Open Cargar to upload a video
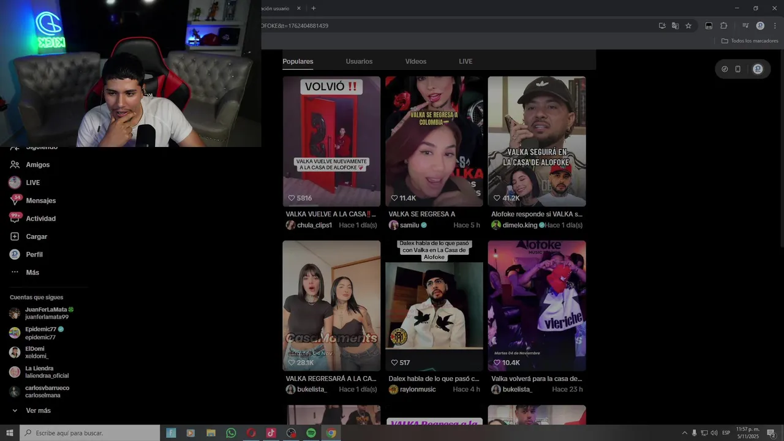This screenshot has height=441, width=784. (x=28, y=236)
